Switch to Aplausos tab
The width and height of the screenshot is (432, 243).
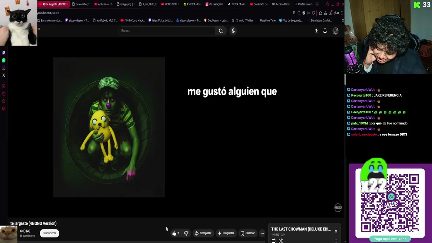[103, 4]
